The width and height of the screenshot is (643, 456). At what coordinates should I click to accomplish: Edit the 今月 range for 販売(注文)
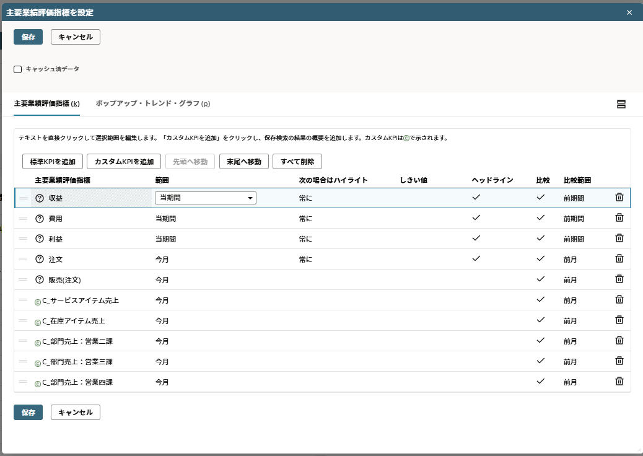pos(162,280)
